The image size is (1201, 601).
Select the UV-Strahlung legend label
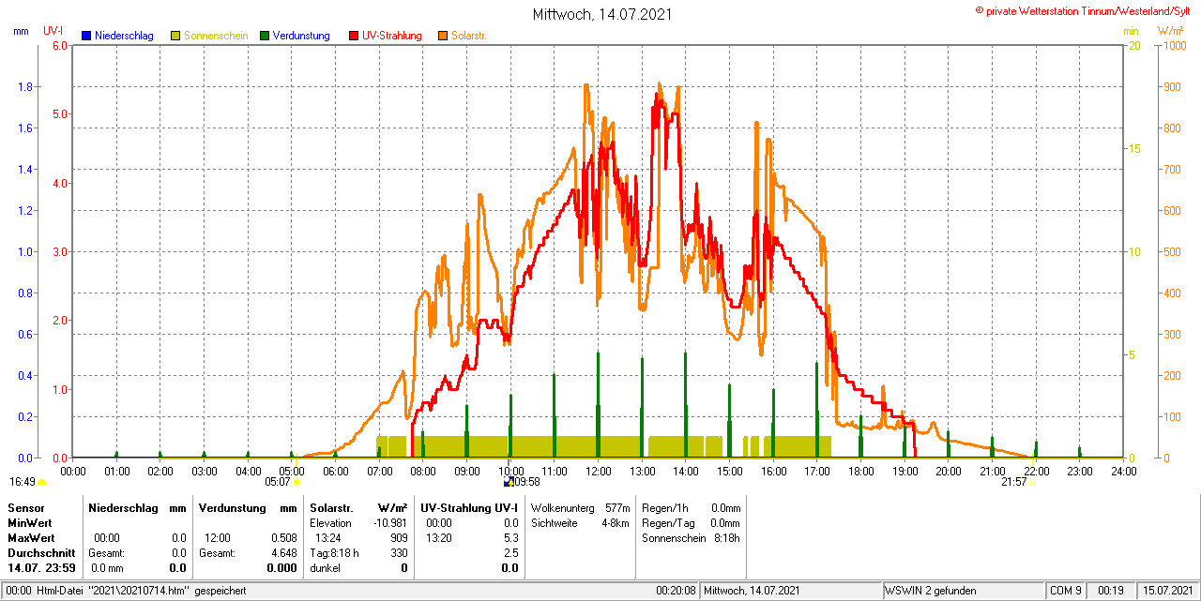click(391, 36)
